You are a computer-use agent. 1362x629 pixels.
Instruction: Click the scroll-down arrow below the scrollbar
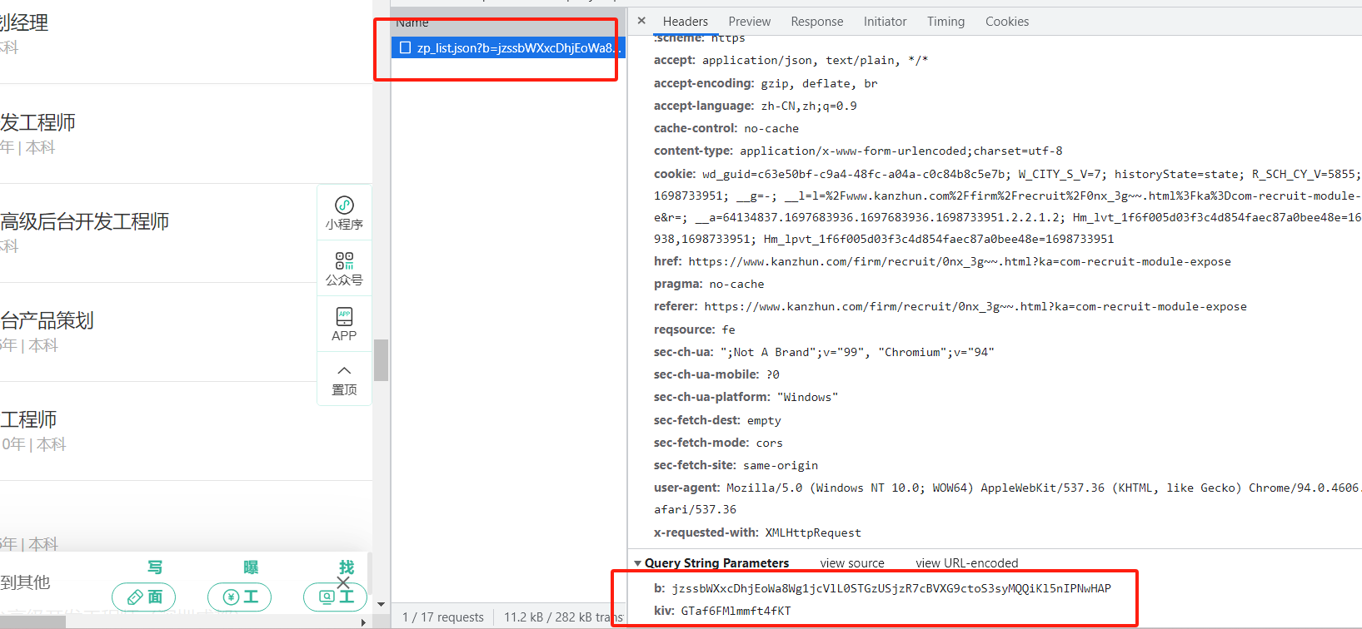coord(381,605)
